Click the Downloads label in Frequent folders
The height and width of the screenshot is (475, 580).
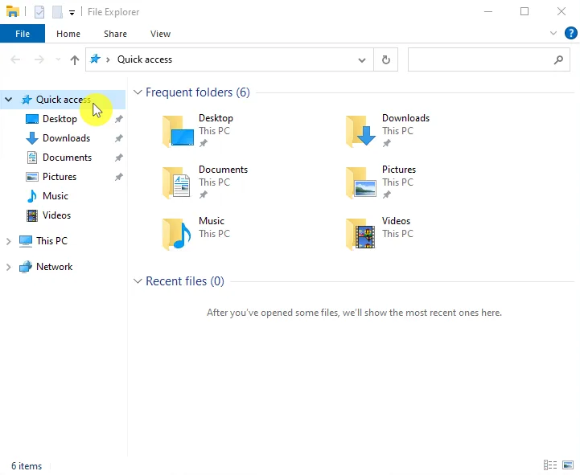tap(405, 118)
